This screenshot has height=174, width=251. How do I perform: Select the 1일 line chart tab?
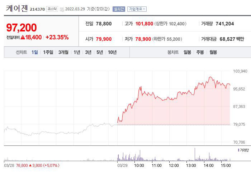34,52
